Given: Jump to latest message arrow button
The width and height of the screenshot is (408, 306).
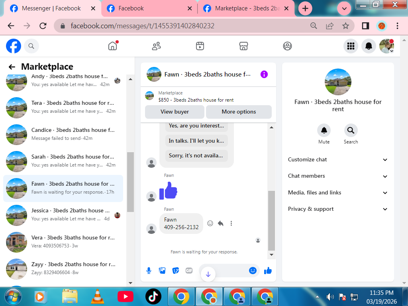Looking at the screenshot, I should 208,274.
